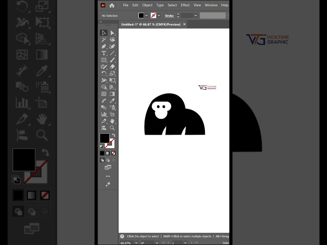Select the Gradient tool
The image size is (327, 245).
click(112, 94)
